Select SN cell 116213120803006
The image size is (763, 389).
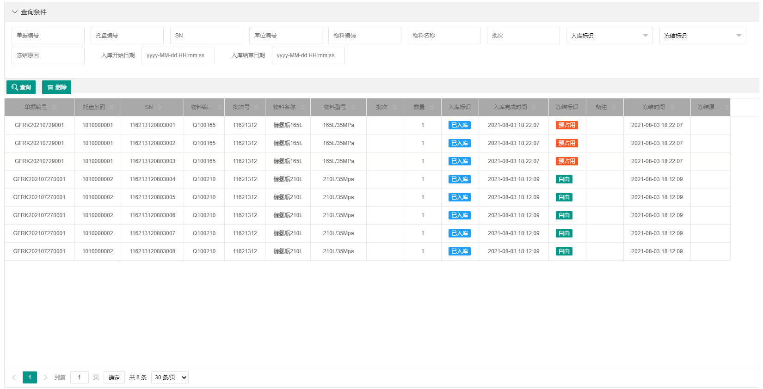click(153, 215)
